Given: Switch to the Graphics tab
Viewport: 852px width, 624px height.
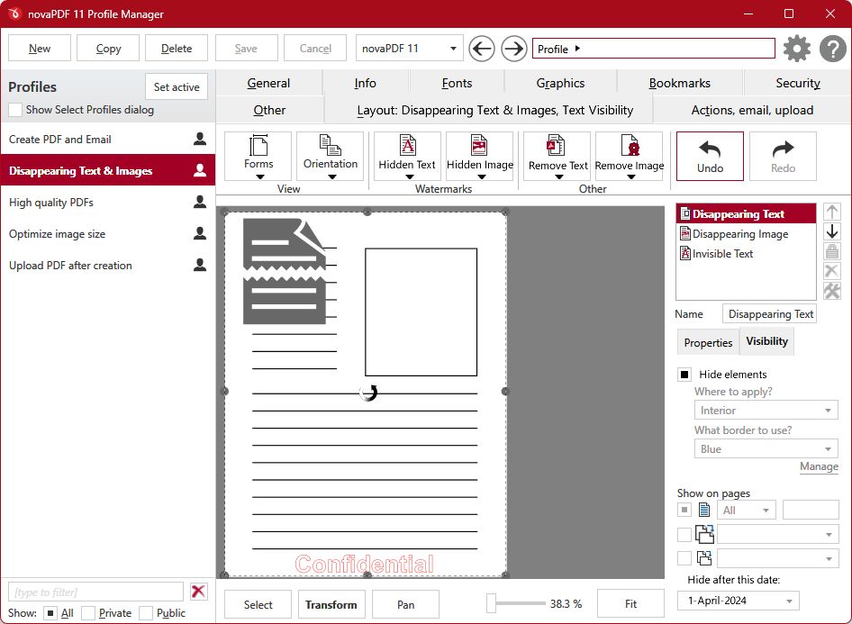Looking at the screenshot, I should (x=560, y=83).
